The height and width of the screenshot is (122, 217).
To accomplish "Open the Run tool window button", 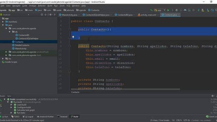I will [x=4, y=117].
